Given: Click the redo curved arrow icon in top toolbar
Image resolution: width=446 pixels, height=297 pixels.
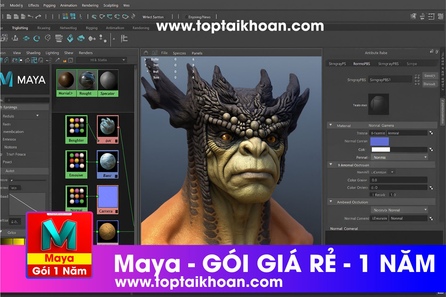Looking at the screenshot, I should click(x=38, y=17).
